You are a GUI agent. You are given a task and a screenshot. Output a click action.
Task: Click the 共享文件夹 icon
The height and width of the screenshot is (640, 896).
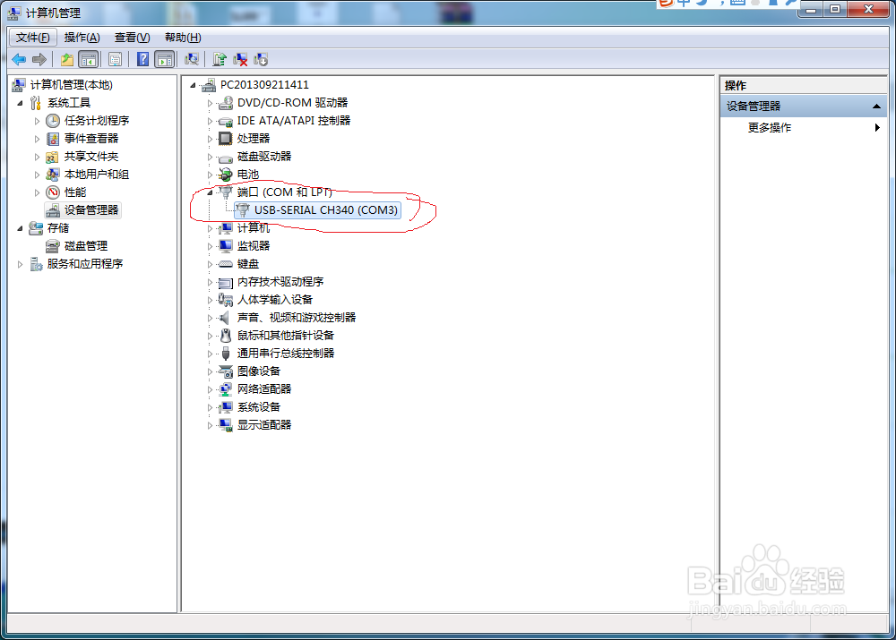point(53,157)
